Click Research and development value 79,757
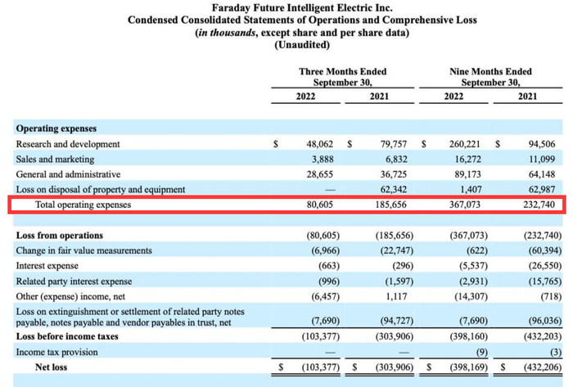The image size is (573, 387). pos(394,144)
